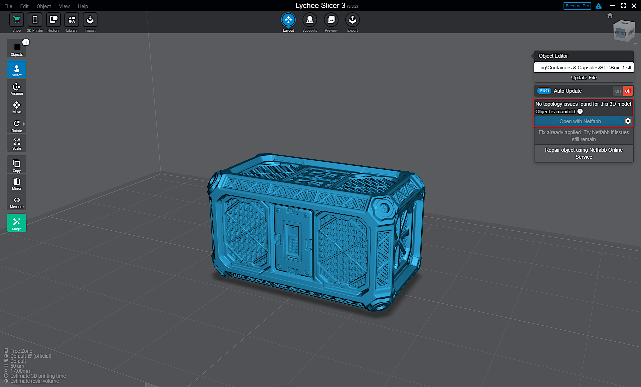Switch Auto Update to off
The width and height of the screenshot is (641, 387).
(x=628, y=91)
